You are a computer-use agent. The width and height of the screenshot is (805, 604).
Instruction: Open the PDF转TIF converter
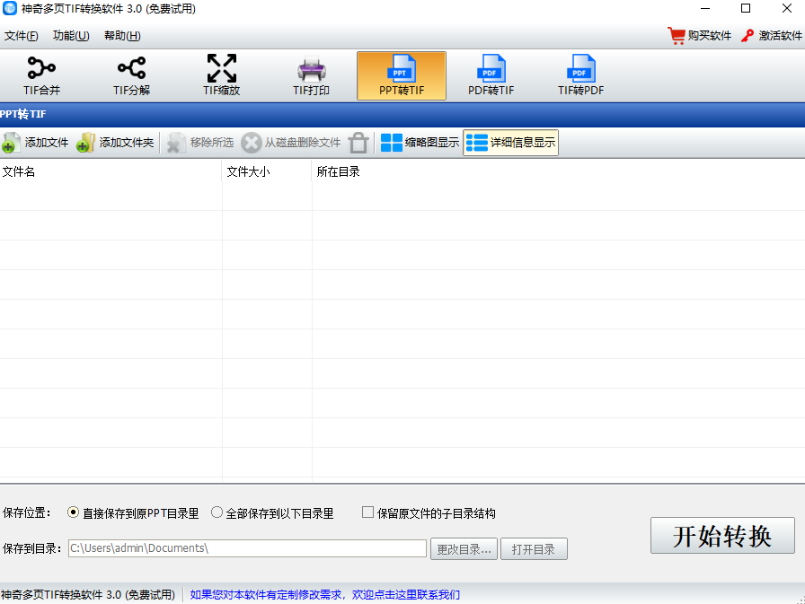491,75
